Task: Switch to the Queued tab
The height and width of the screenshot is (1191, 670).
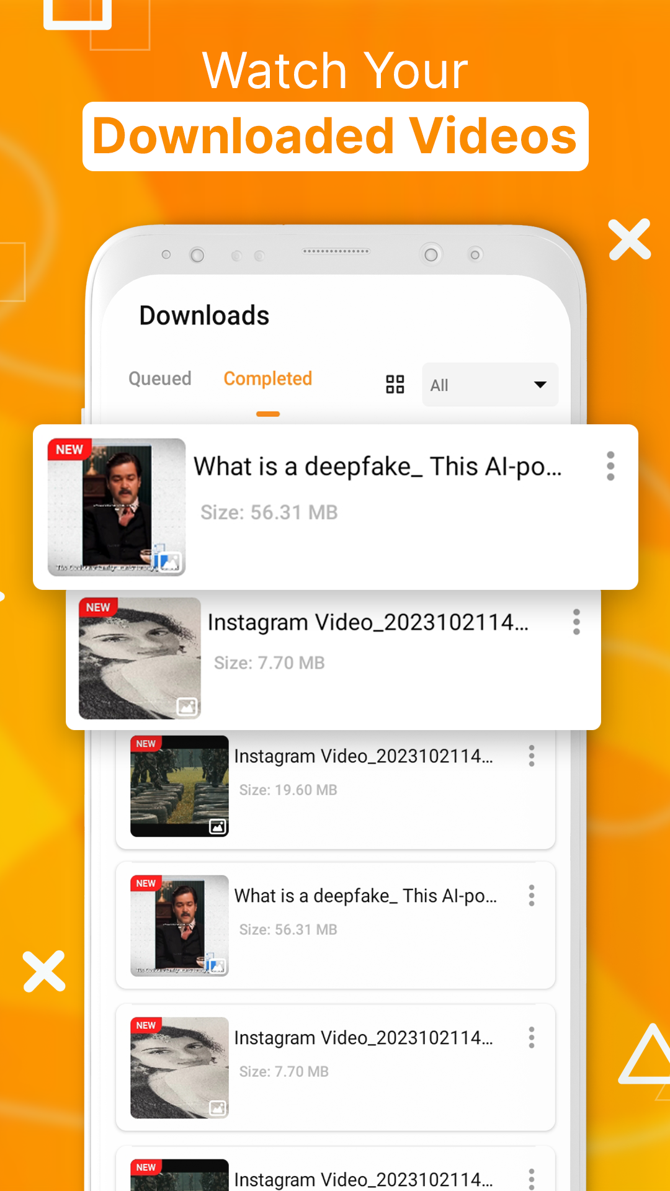Action: pos(159,378)
